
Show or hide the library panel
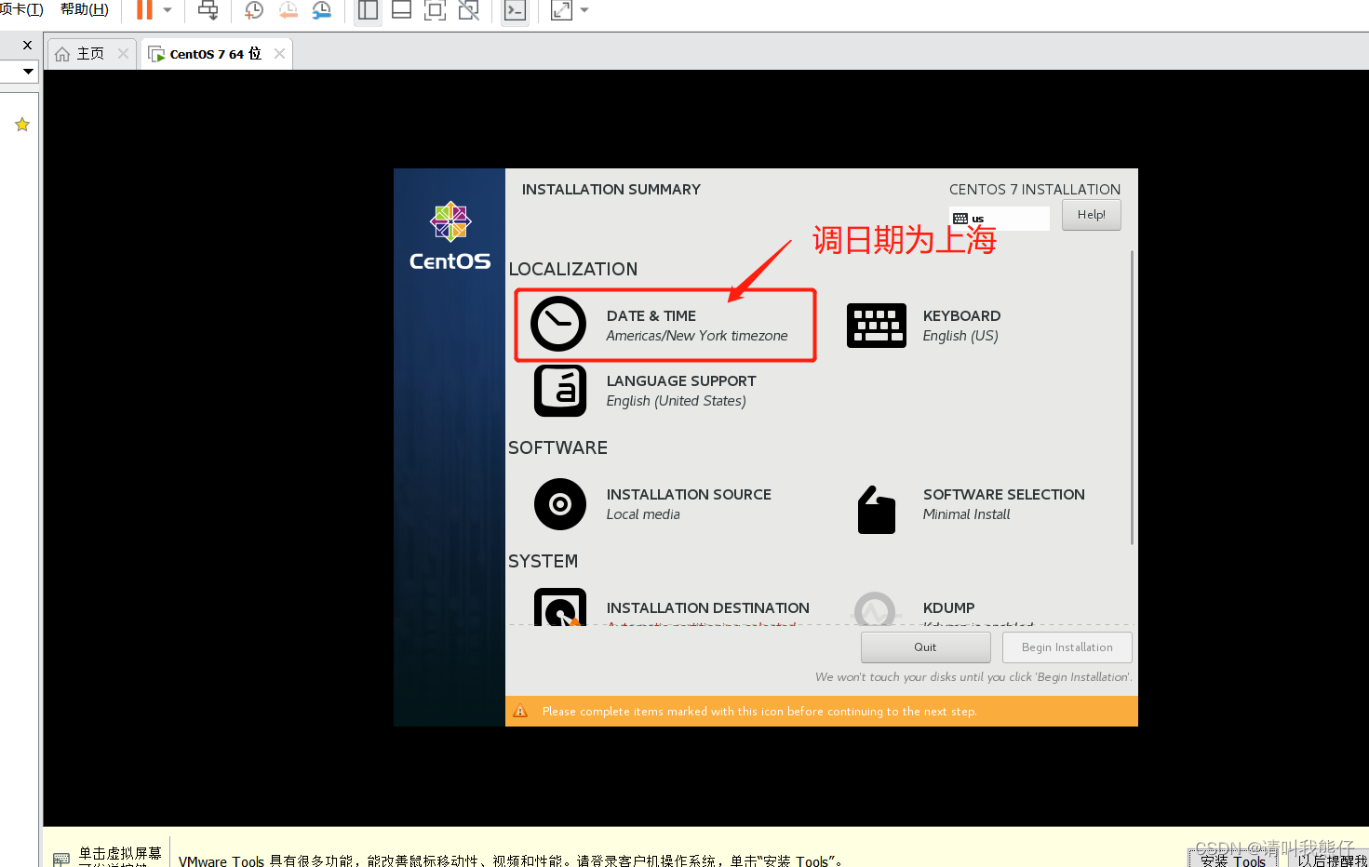pos(367,11)
